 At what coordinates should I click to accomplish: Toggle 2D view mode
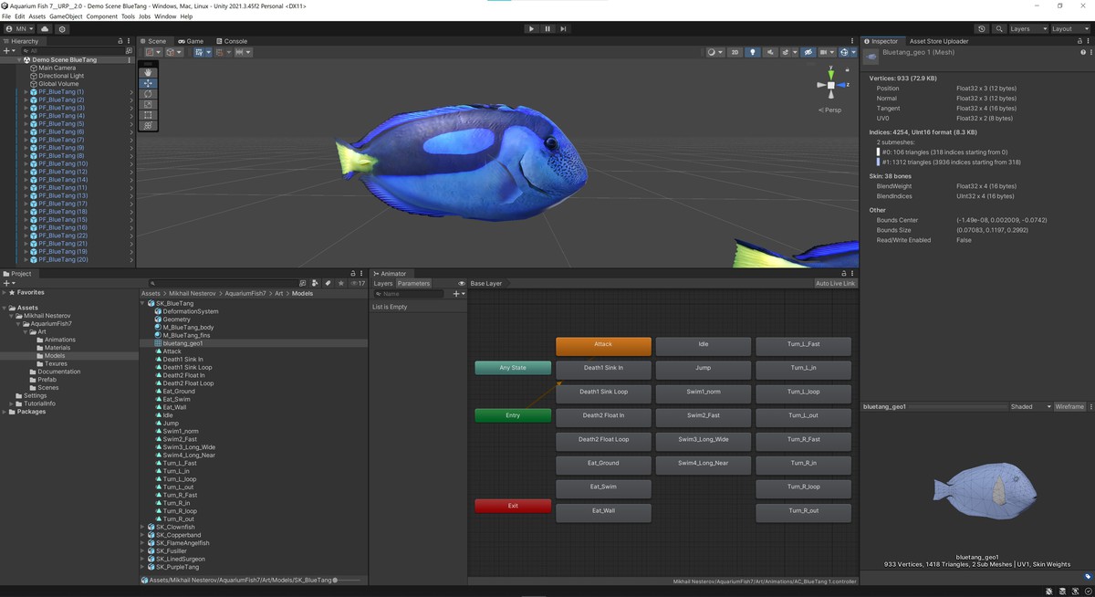pos(735,53)
